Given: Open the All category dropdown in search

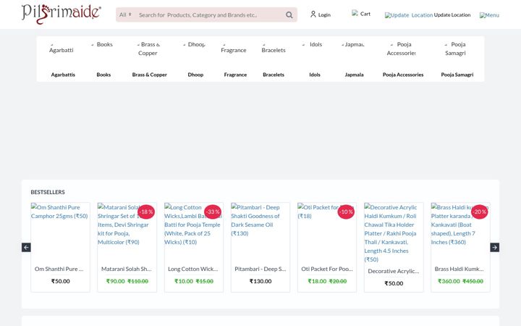Looking at the screenshot, I should pos(125,14).
